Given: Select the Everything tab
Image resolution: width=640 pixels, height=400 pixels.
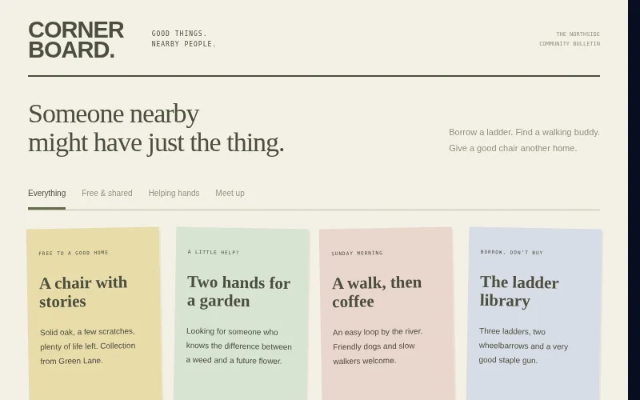Looking at the screenshot, I should 46,193.
